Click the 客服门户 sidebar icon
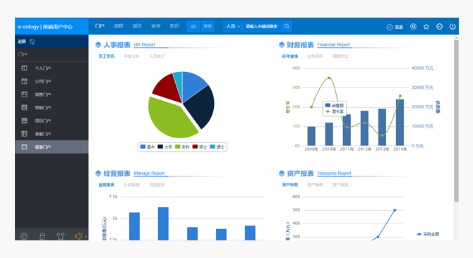 pos(24,134)
